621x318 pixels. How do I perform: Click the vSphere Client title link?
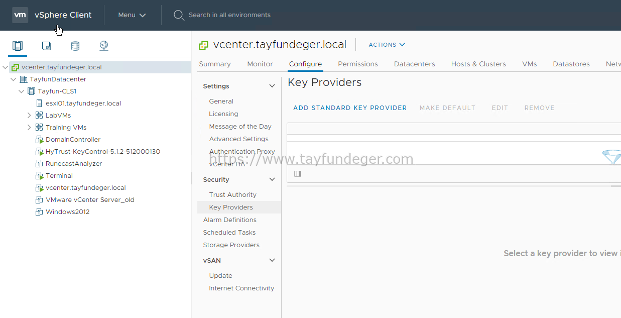coord(63,15)
